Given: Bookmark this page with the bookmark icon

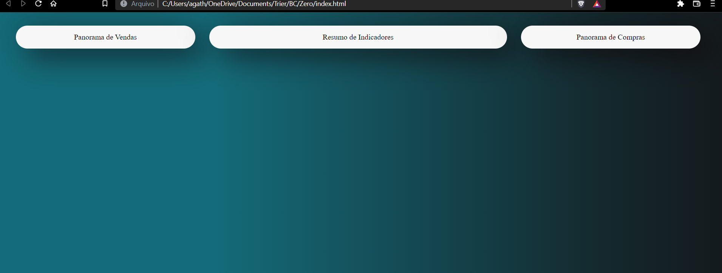Looking at the screenshot, I should pyautogui.click(x=105, y=4).
